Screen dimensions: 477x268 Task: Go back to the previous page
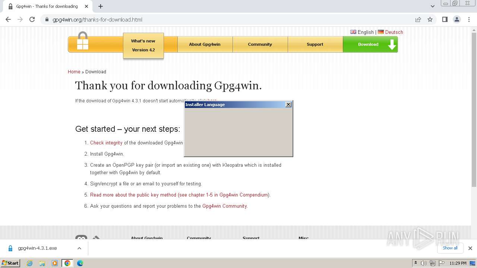pos(8,19)
